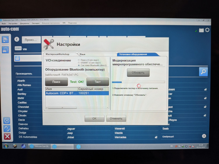This screenshot has width=219, height=164.
Task: Switch to the Язык tab
Action: [x=83, y=54]
